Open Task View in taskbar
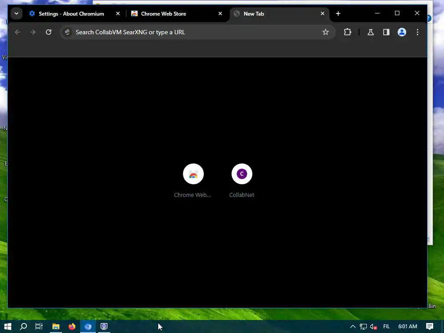 pyautogui.click(x=39, y=326)
